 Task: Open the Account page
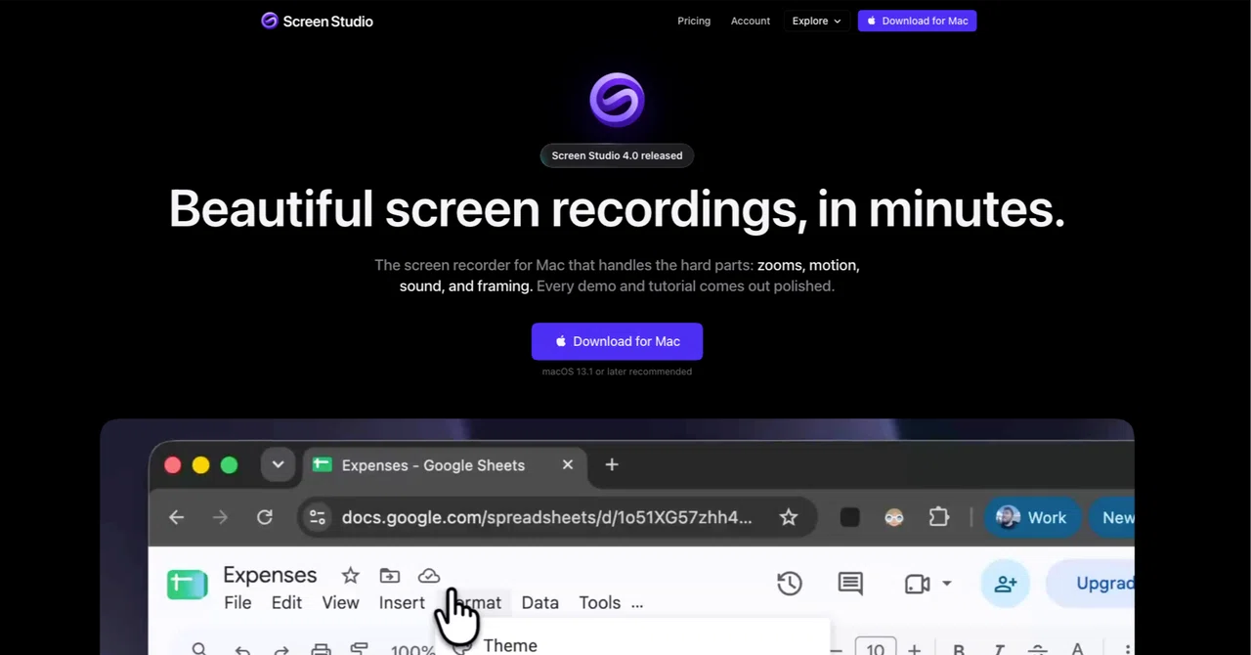pos(751,21)
